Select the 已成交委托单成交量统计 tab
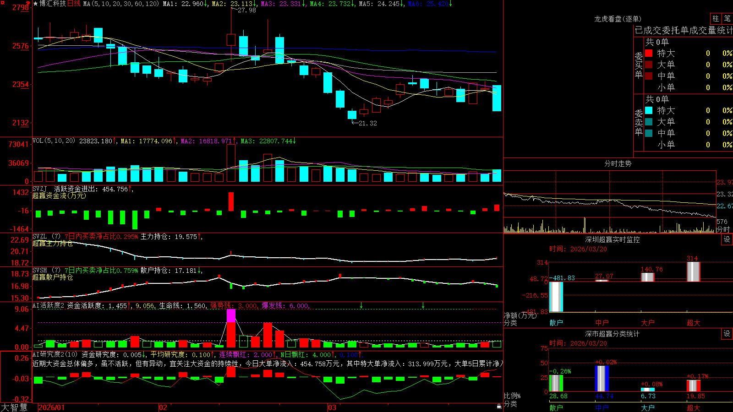This screenshot has width=733, height=412. coord(684,30)
